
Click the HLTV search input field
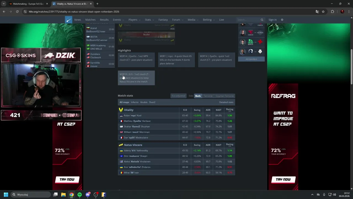(248, 20)
